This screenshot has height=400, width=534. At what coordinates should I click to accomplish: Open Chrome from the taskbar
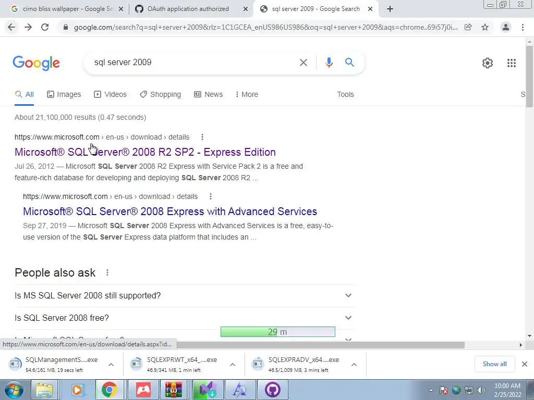tap(110, 390)
